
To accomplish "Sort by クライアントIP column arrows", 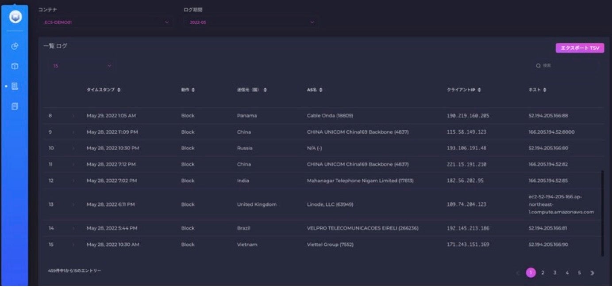I will [x=479, y=90].
